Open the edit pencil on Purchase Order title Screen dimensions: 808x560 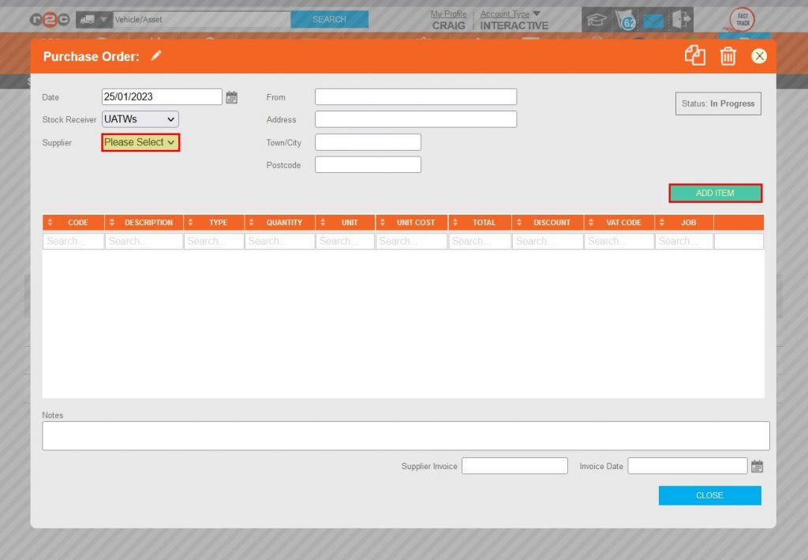click(x=156, y=55)
